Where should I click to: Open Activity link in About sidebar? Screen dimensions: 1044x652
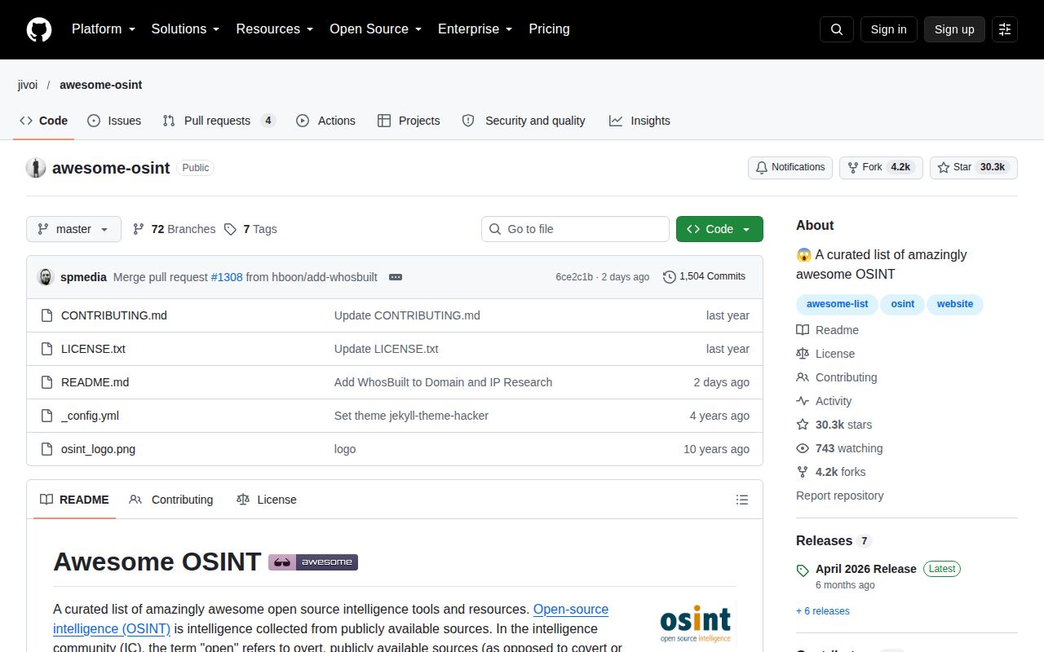(824, 401)
